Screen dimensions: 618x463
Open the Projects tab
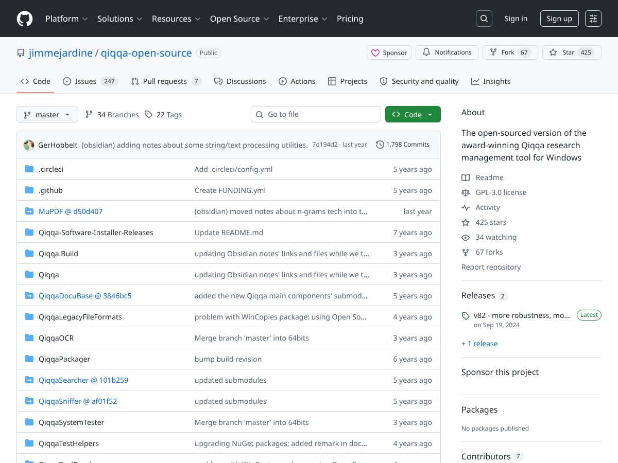[x=348, y=81]
